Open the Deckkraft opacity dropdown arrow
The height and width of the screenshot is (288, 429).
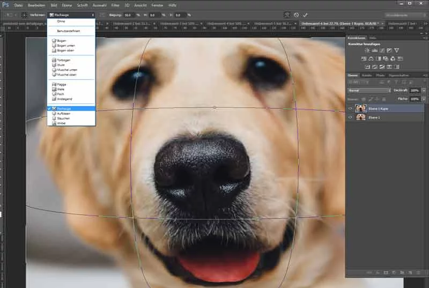(424, 91)
